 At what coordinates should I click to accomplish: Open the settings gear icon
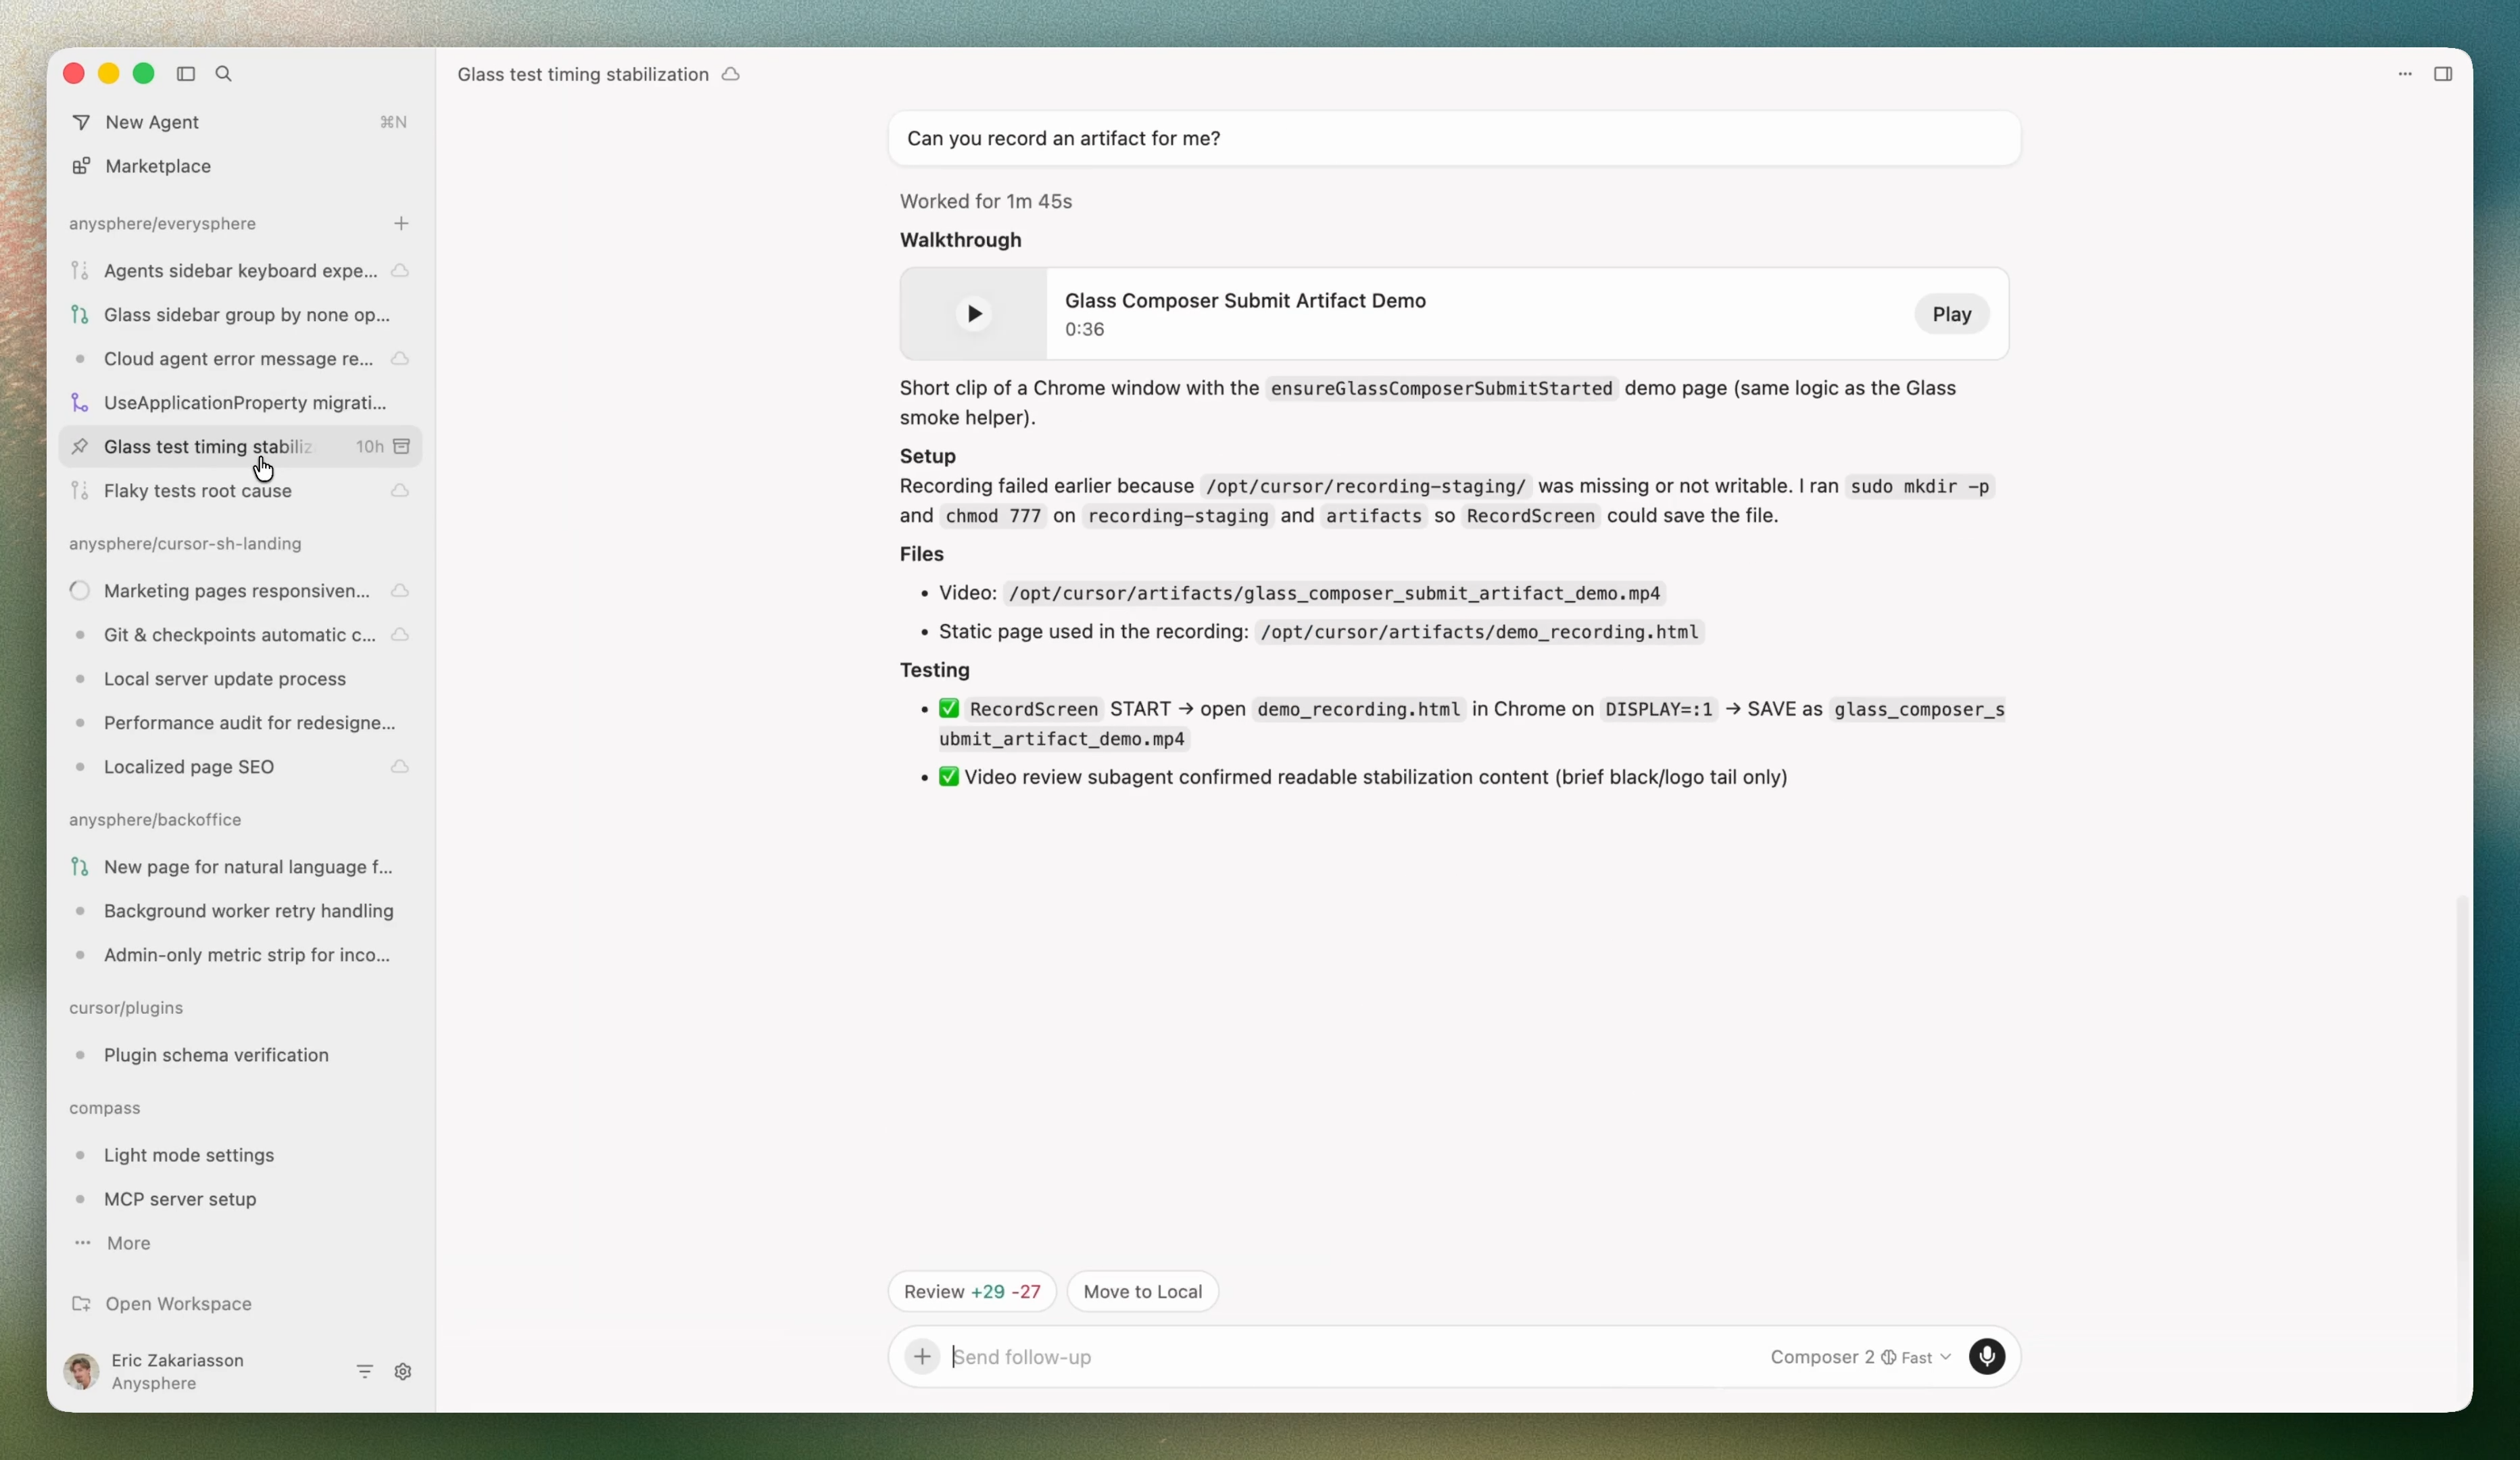click(x=403, y=1372)
